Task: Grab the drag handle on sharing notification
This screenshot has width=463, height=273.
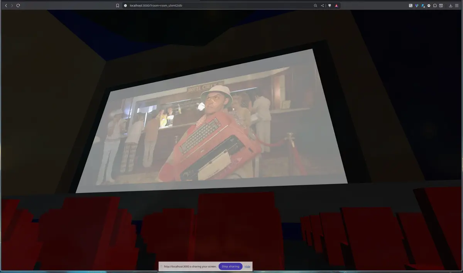Action: pyautogui.click(x=161, y=266)
